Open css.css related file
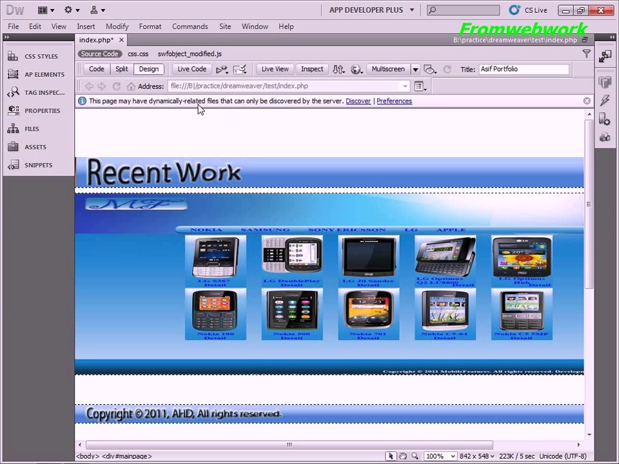The height and width of the screenshot is (464, 619). point(138,53)
